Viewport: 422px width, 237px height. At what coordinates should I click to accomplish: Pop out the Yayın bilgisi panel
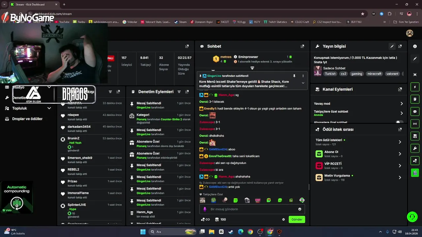[x=400, y=46]
